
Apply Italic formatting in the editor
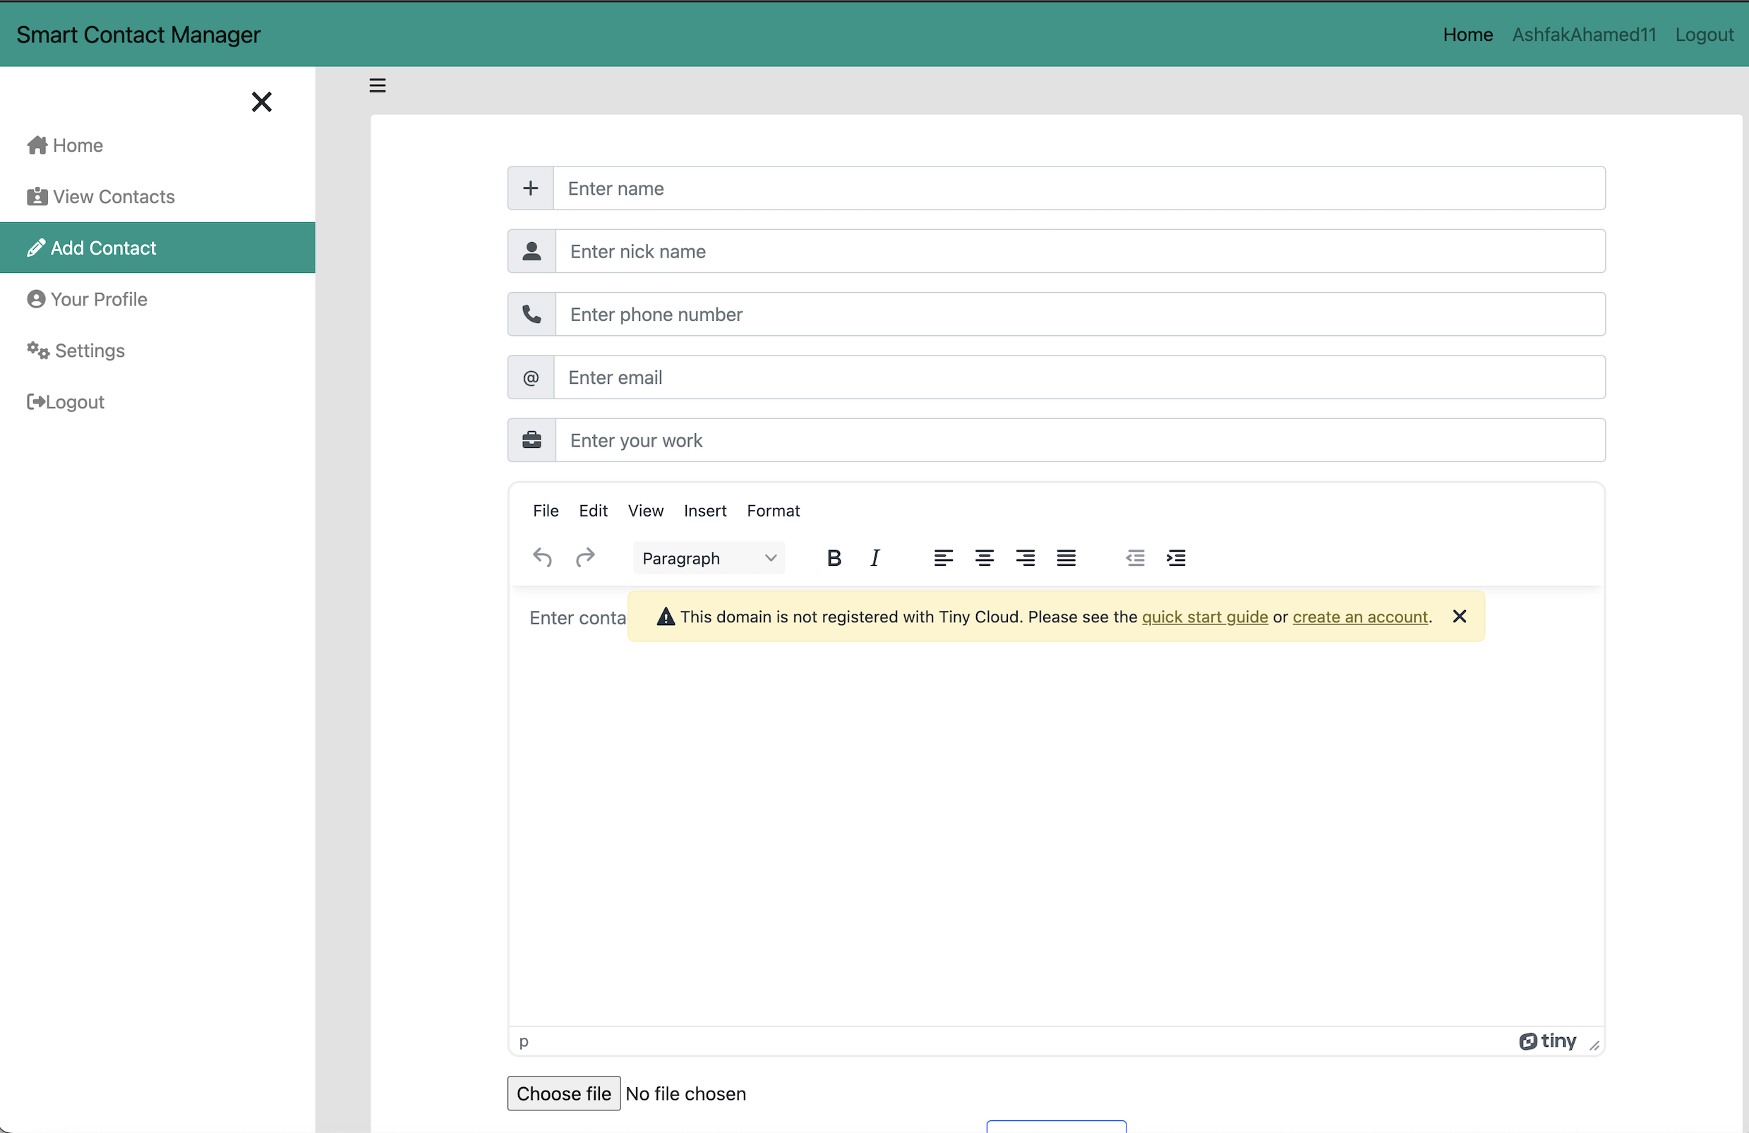[874, 558]
